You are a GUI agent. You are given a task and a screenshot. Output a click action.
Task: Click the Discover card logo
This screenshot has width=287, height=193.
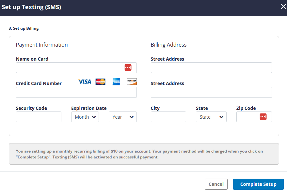(132, 82)
